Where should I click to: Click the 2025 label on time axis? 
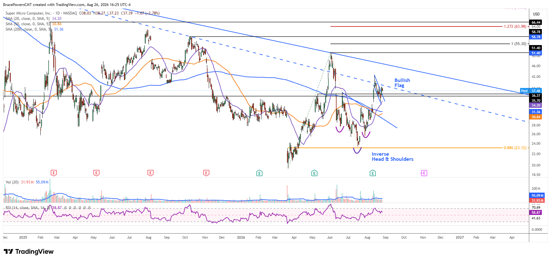pos(23,237)
